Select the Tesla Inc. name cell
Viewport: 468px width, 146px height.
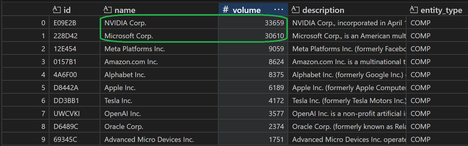coord(159,101)
